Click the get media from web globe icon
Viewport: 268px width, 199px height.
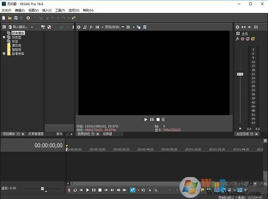[49, 27]
